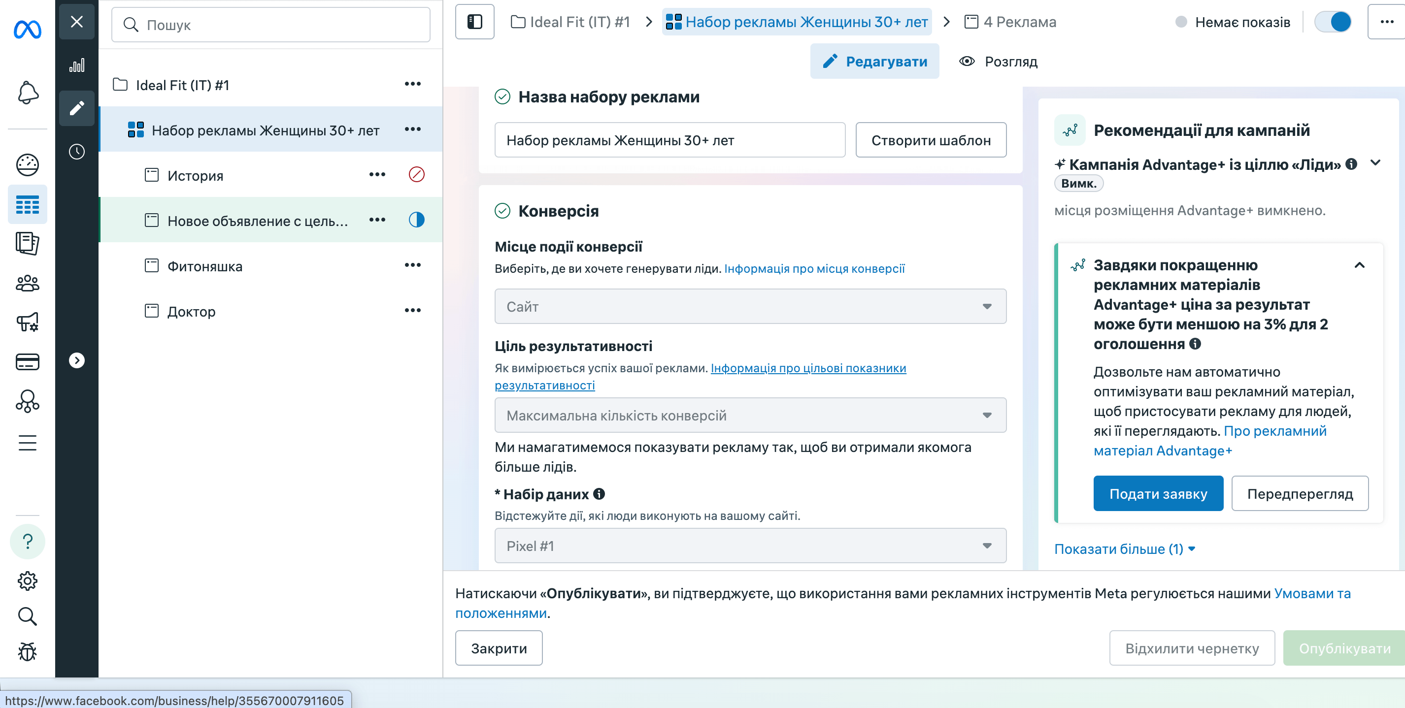Viewport: 1405px width, 708px height.
Task: Click the Meta logo icon
Action: tap(27, 30)
